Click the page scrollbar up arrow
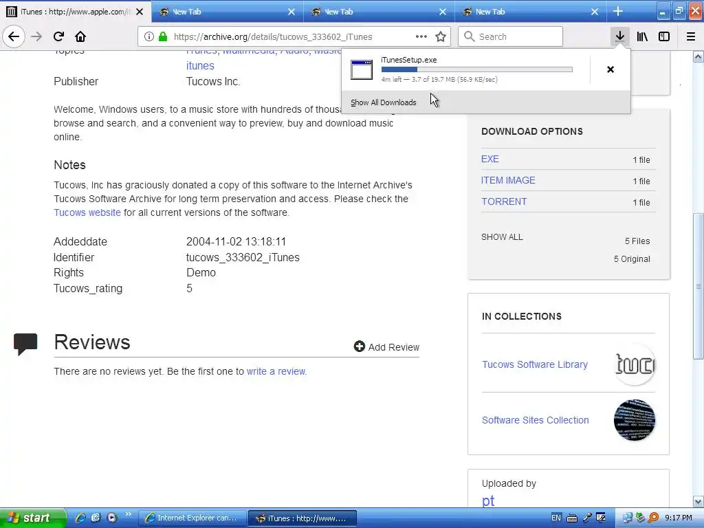The height and width of the screenshot is (528, 704). [x=698, y=56]
